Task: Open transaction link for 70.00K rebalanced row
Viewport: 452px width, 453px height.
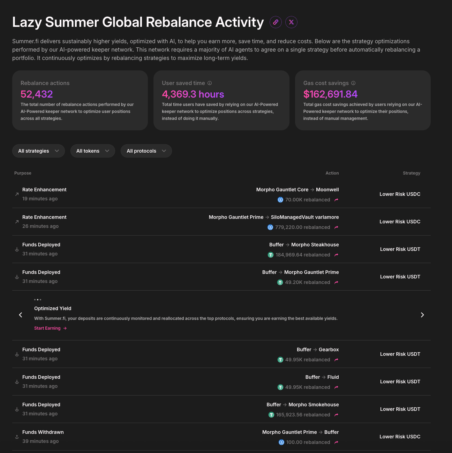Action: click(x=336, y=200)
